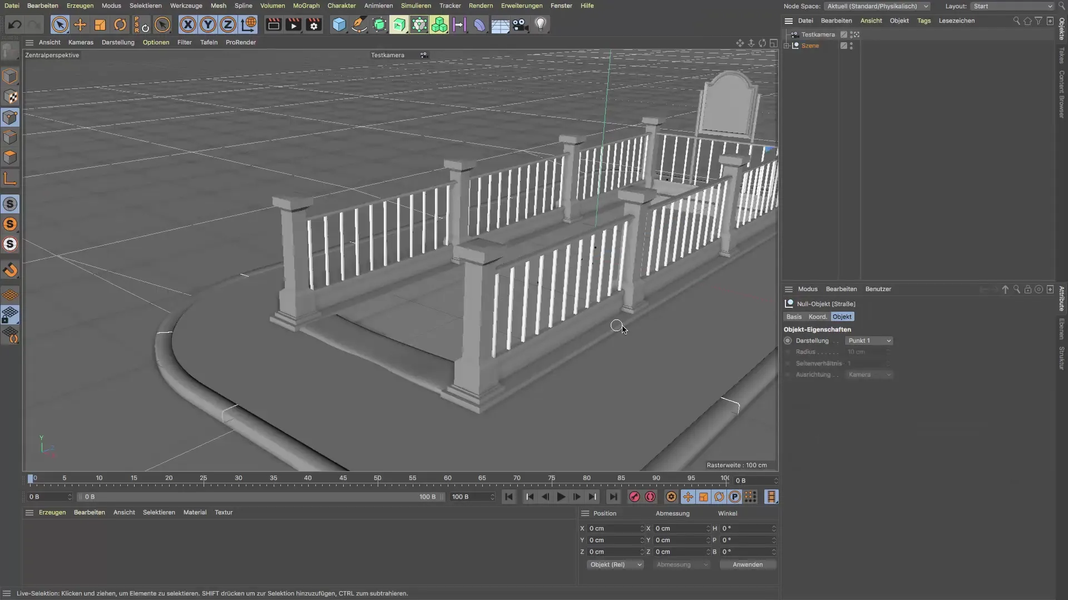Select the Live Selection tool

[60, 24]
